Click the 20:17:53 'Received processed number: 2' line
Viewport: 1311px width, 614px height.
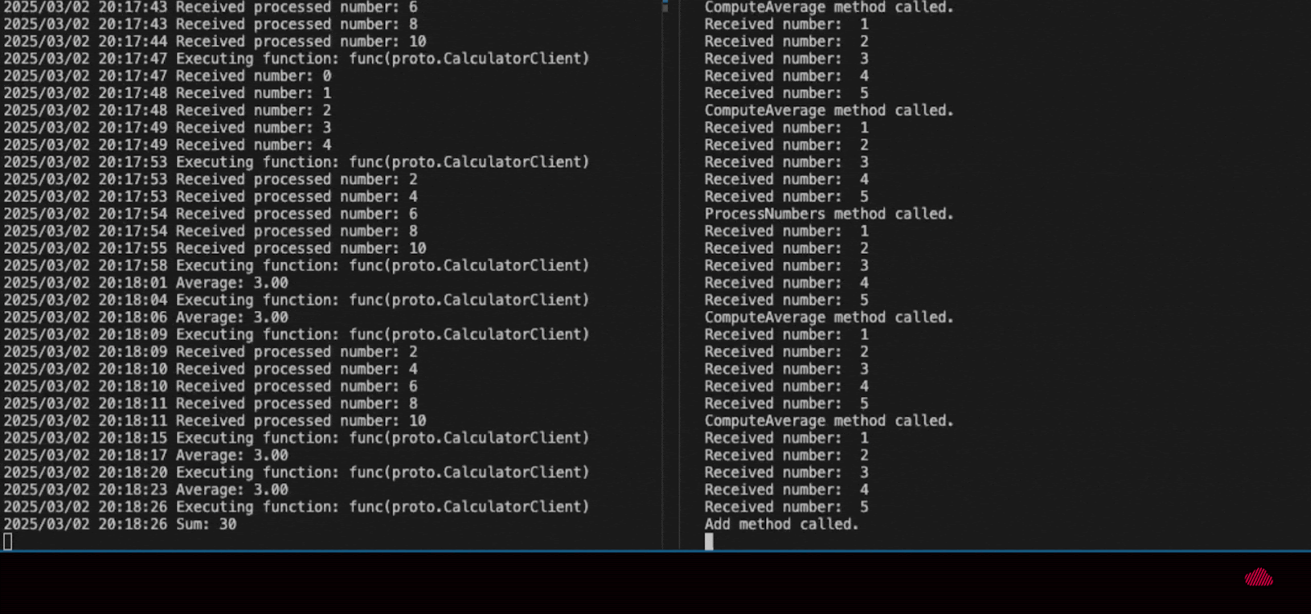coord(211,179)
